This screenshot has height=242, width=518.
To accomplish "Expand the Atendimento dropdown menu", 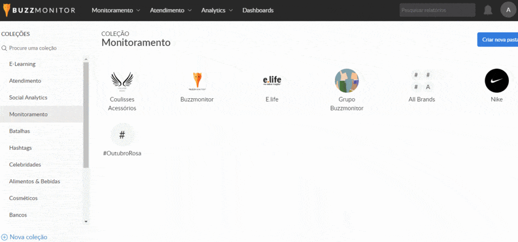I will pos(170,10).
